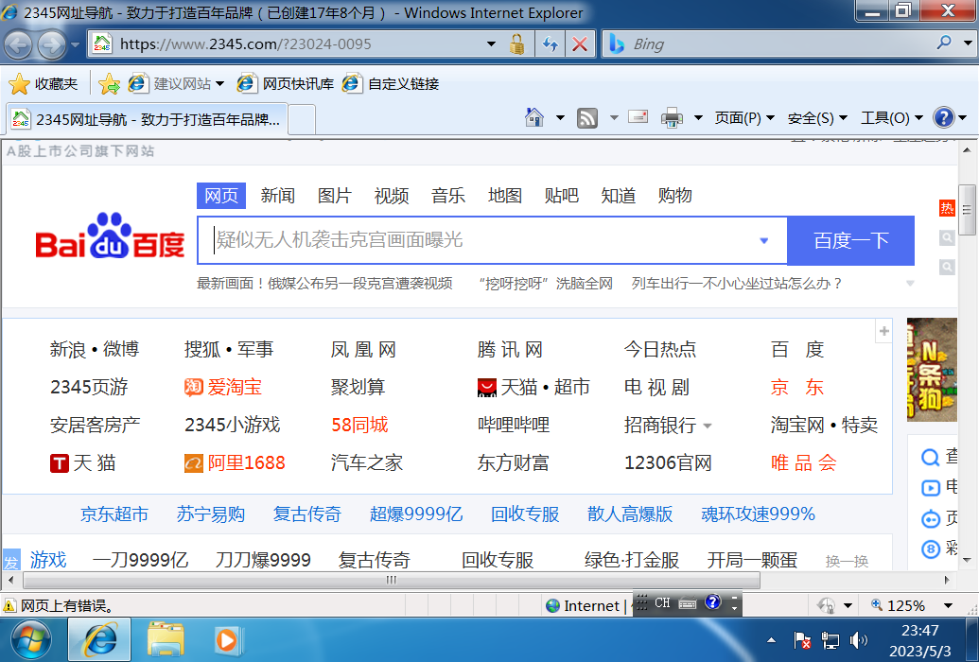Click the URL address bar
The image size is (979, 662).
pos(300,44)
